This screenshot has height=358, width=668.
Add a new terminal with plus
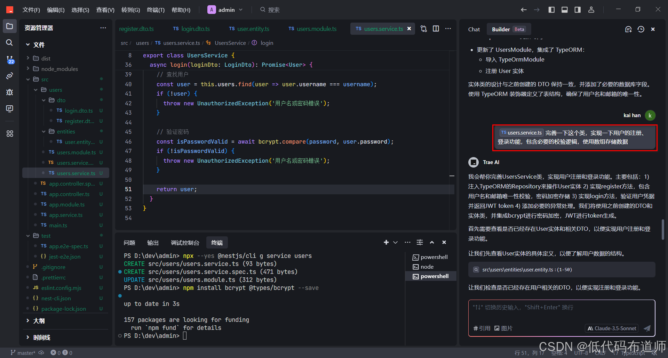386,242
